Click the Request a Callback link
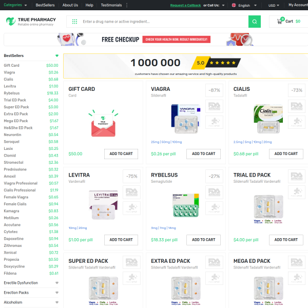Screen dimensions: 308x308 (185, 5)
